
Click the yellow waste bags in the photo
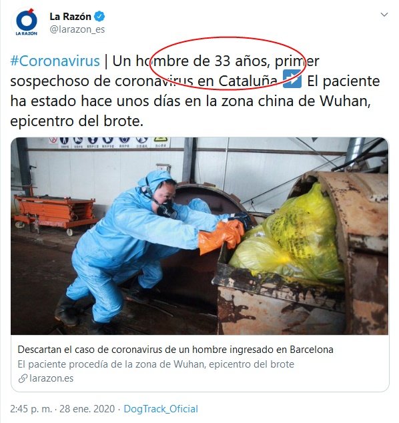[286, 238]
